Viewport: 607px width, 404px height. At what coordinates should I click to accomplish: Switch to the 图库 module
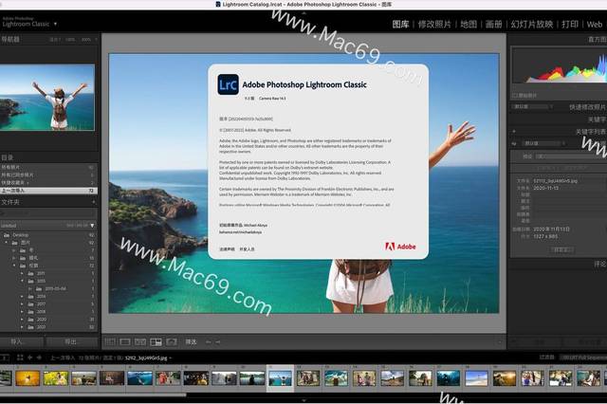[x=400, y=25]
